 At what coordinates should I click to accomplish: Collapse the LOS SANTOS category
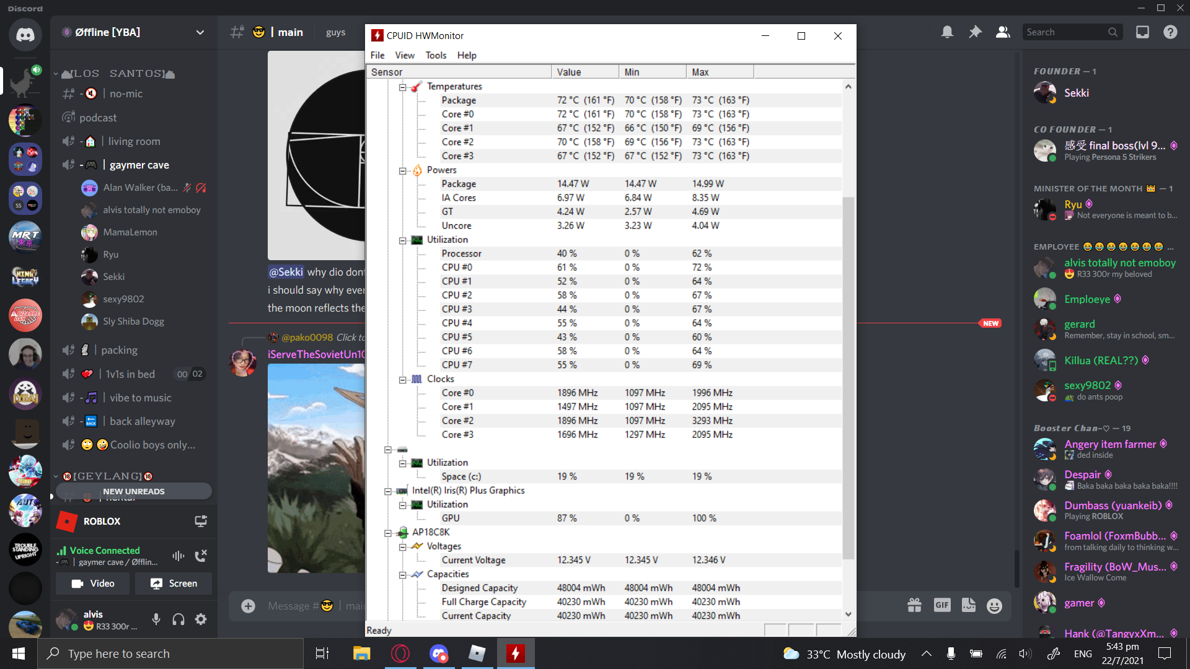118,73
